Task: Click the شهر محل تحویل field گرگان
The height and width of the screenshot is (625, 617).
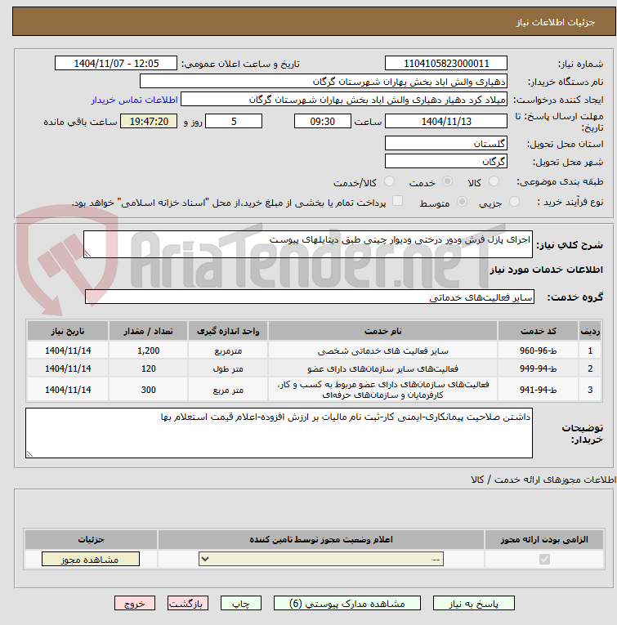Action: point(446,161)
